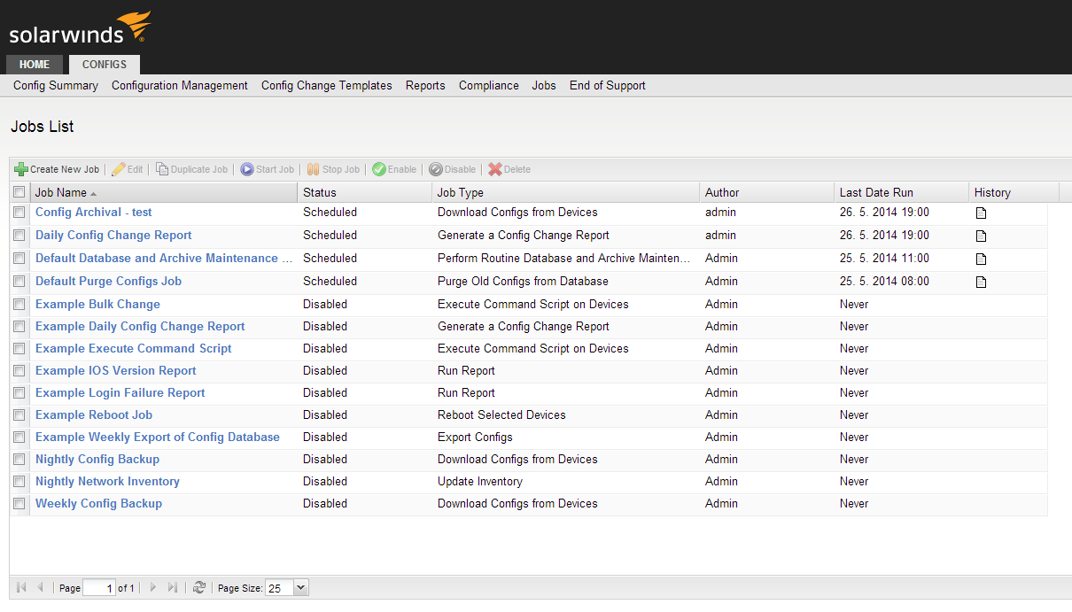
Task: Open Config Change Templates menu item
Action: tap(327, 86)
